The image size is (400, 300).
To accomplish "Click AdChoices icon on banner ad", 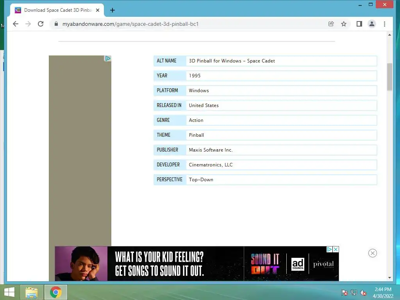I will 329,249.
